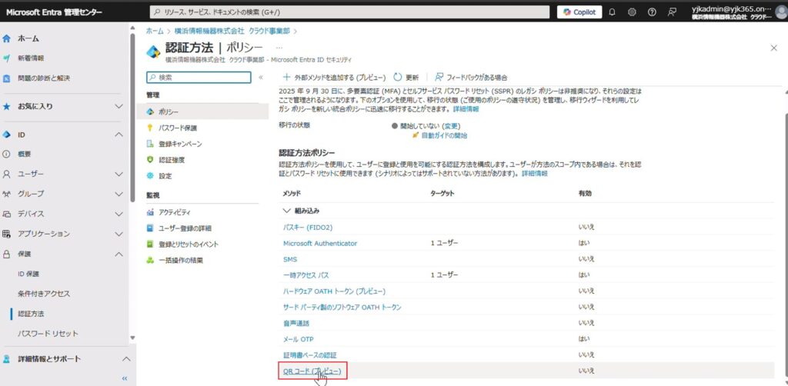The height and width of the screenshot is (386, 788).
Task: Open the yjkadmin account profile avatar
Action: (x=782, y=12)
